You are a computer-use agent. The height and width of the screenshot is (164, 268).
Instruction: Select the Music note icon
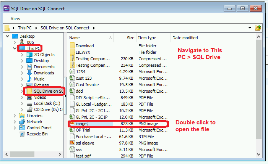[x=30, y=79]
